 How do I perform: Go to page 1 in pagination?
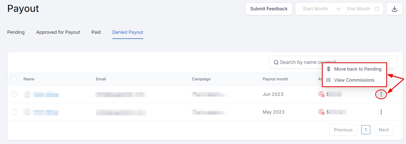[366, 130]
